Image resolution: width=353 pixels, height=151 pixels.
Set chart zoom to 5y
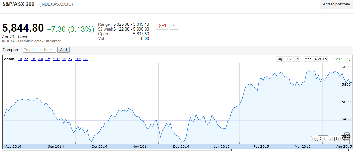pyautogui.click(x=71, y=59)
